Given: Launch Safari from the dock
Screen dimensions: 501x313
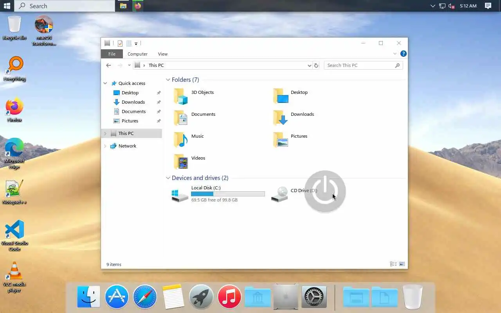Looking at the screenshot, I should tap(145, 297).
